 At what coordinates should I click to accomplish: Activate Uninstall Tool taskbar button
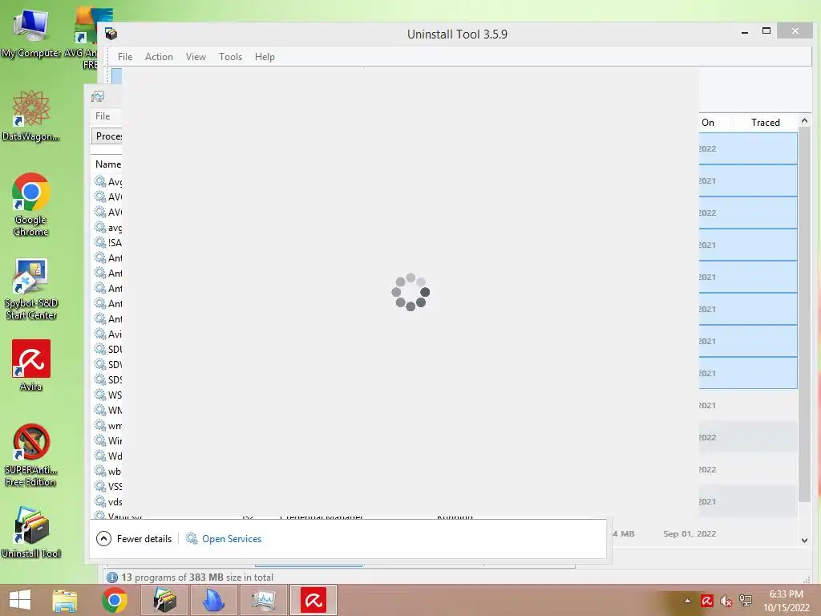164,600
